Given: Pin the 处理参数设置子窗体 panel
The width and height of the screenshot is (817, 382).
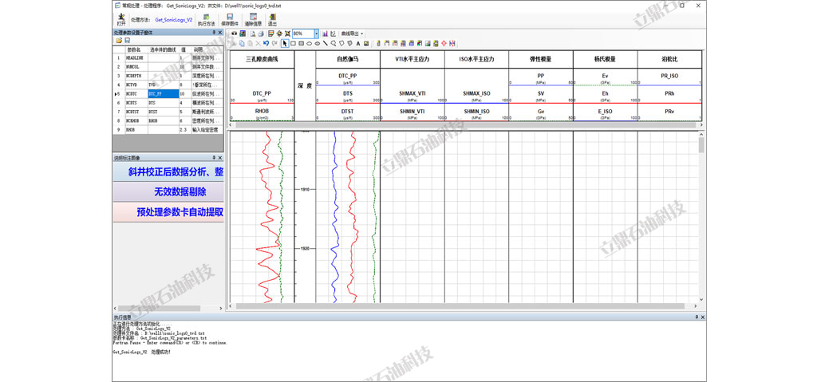Looking at the screenshot, I should (x=214, y=33).
